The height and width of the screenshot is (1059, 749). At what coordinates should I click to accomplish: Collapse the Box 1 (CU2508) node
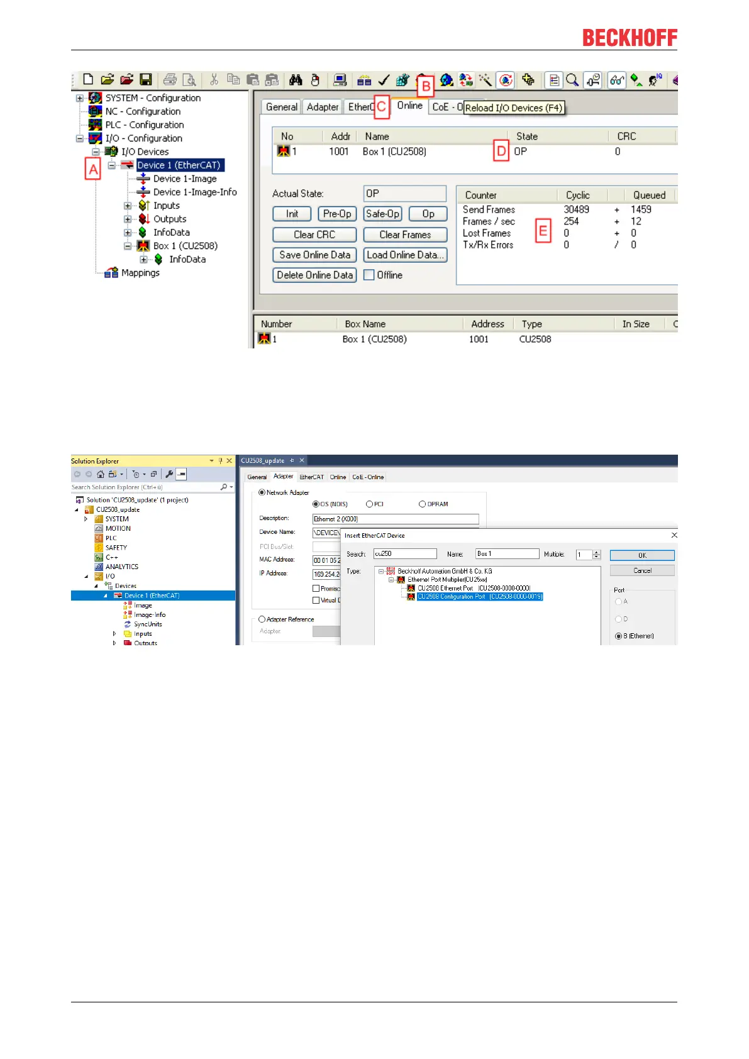click(128, 246)
